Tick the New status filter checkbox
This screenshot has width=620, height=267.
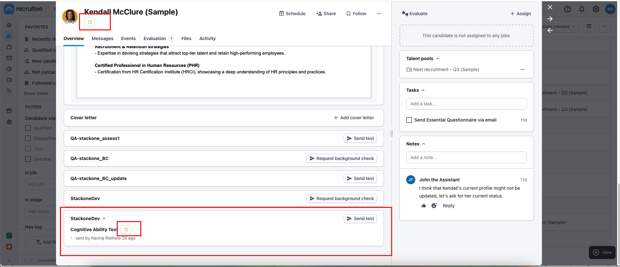click(x=28, y=149)
